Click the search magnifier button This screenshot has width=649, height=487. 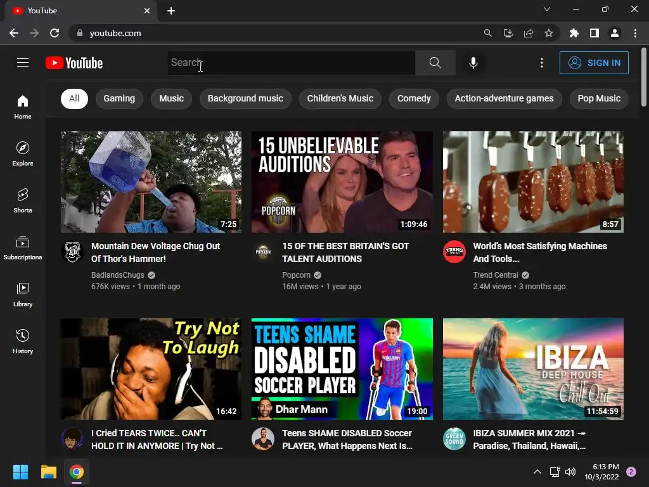click(435, 63)
